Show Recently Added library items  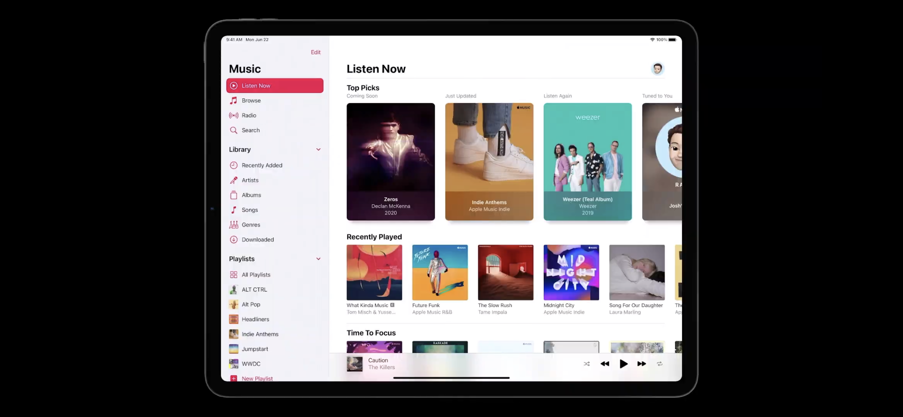[262, 165]
